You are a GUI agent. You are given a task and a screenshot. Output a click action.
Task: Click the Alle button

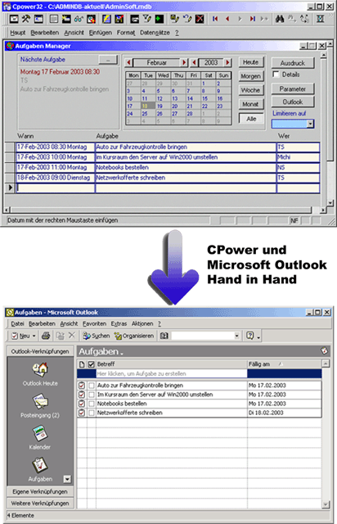(x=251, y=119)
